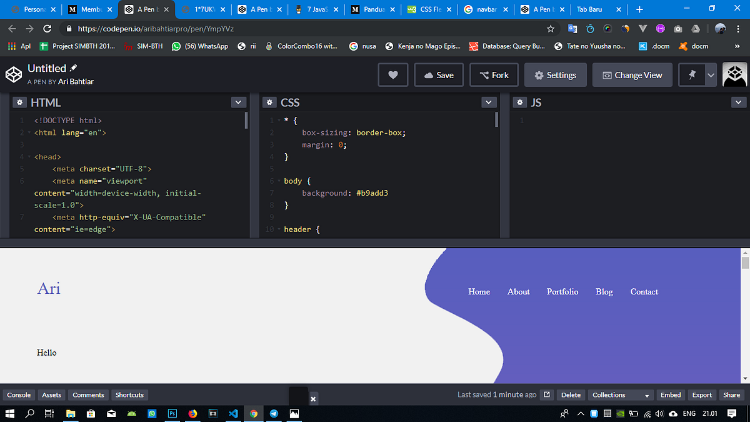Fork this pen
This screenshot has width=750, height=422.
494,74
